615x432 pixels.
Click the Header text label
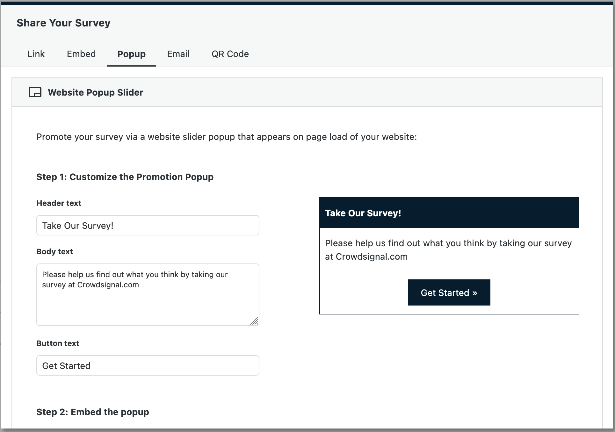pyautogui.click(x=59, y=203)
